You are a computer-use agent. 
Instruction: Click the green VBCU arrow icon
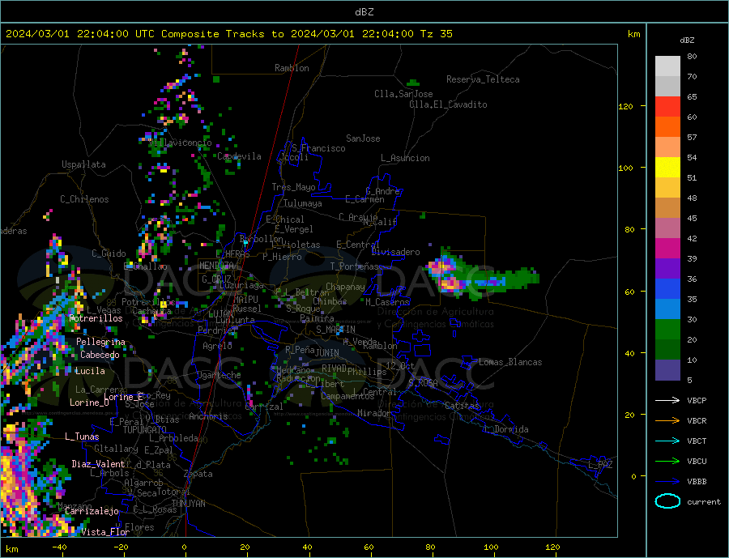pyautogui.click(x=667, y=462)
